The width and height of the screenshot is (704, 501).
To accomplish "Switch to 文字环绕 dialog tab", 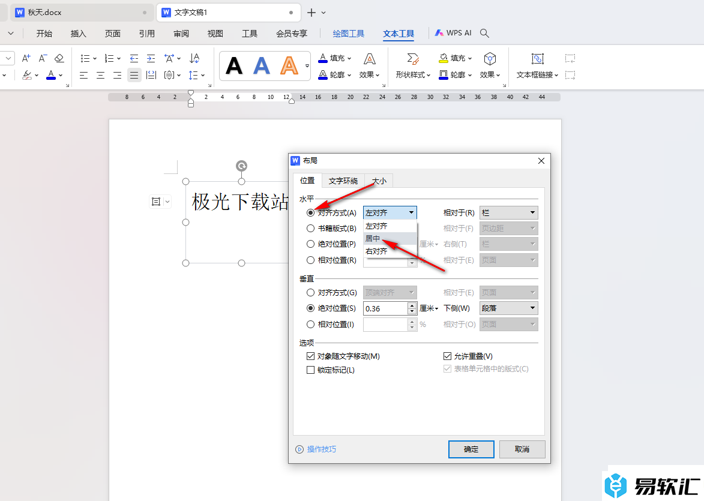I will [x=343, y=181].
